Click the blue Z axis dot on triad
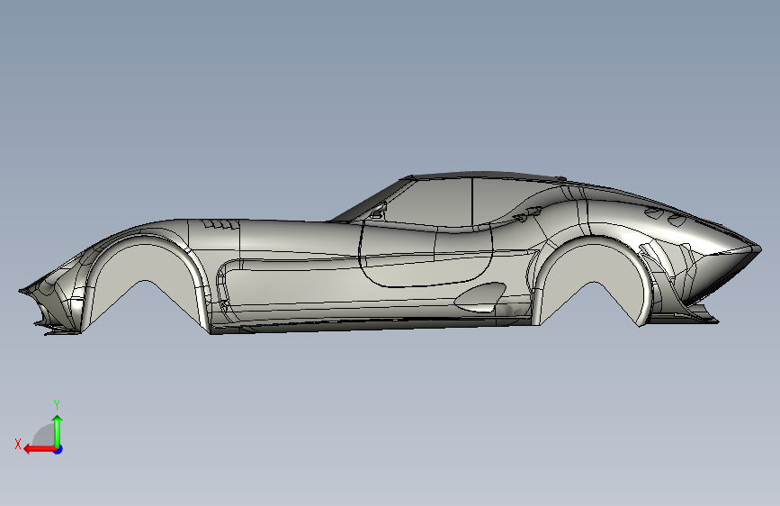 point(58,449)
